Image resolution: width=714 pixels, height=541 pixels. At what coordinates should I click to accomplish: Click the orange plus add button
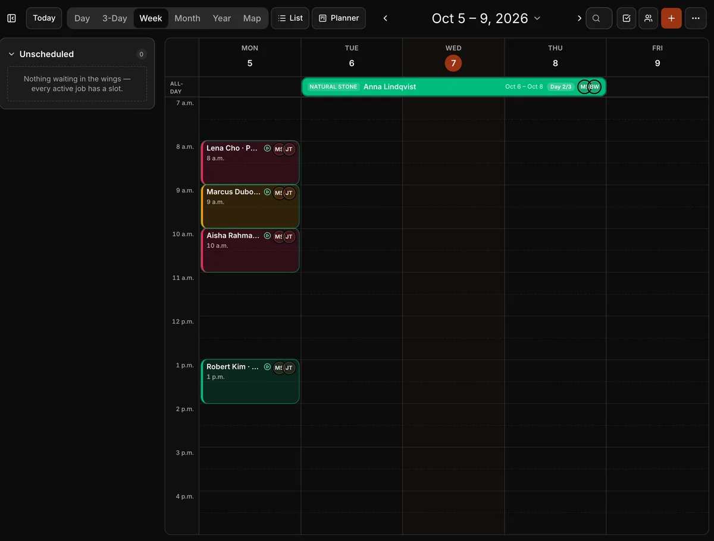coord(671,18)
